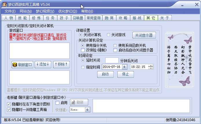Switch to the 关于 tab
Image resolution: width=201 pixels, height=124 pixels.
(x=165, y=18)
